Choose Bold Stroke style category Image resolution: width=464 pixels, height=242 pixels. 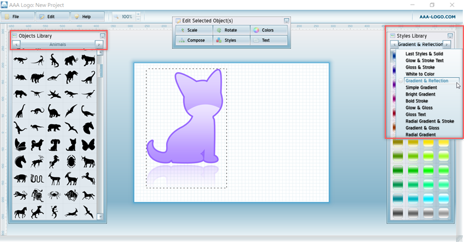(417, 101)
